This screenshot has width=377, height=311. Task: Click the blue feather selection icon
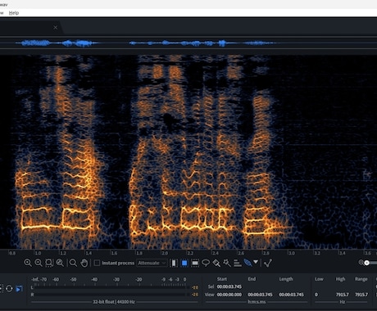coord(248,263)
